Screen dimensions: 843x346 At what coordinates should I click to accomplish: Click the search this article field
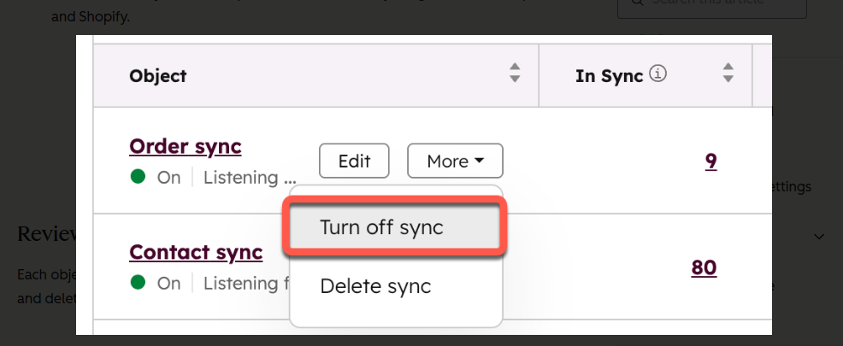(712, 5)
